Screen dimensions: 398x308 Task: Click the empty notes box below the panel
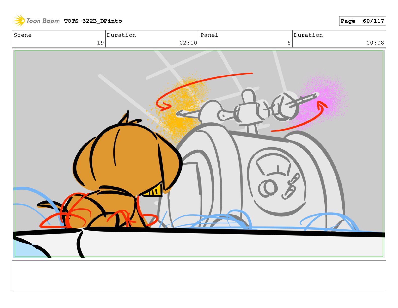(x=199, y=275)
